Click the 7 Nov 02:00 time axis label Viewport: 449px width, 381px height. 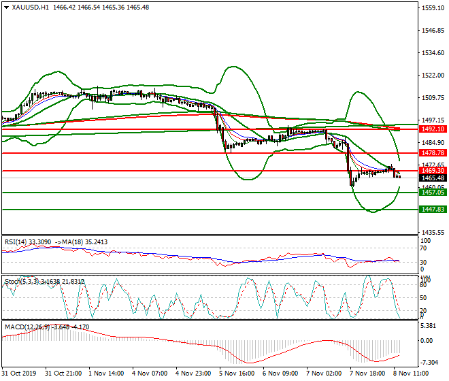click(324, 374)
